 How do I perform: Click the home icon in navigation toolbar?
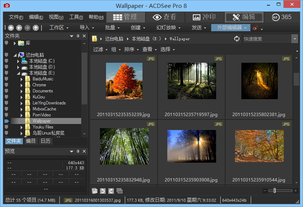(11, 28)
